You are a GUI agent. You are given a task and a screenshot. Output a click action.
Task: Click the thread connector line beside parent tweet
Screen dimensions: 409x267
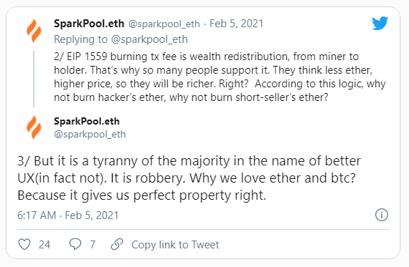[34, 79]
